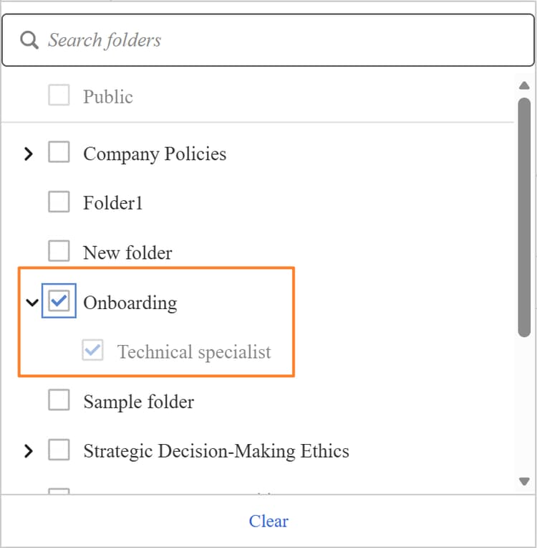Click the Clear link
Image resolution: width=537 pixels, height=548 pixels.
(268, 521)
